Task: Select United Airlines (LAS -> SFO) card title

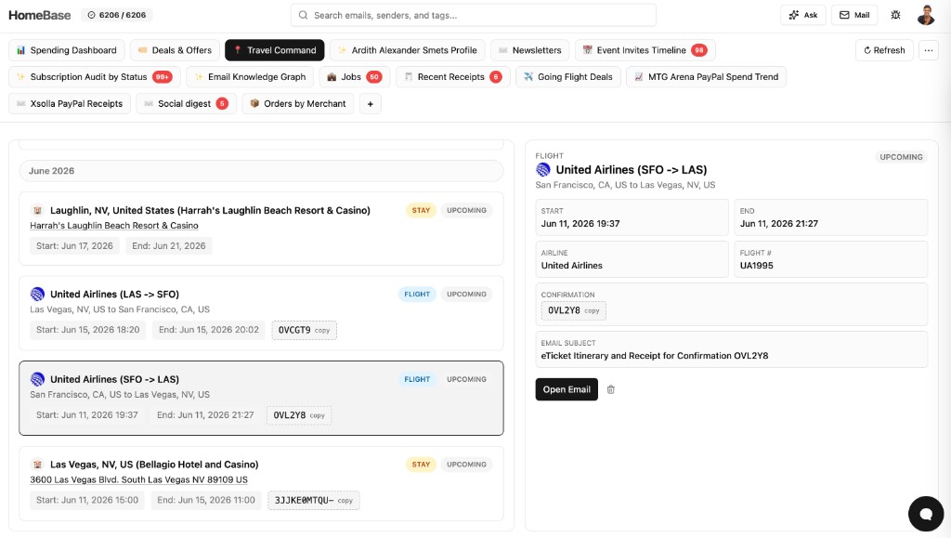Action: coord(114,295)
